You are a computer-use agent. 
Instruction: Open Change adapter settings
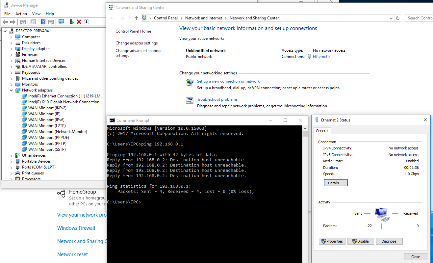pyautogui.click(x=136, y=43)
